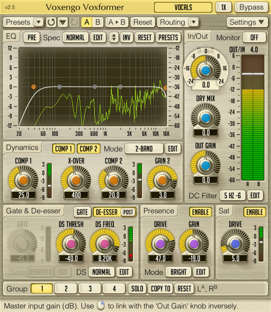Switch to the B state tab
This screenshot has height=312, width=271.
pos(97,22)
